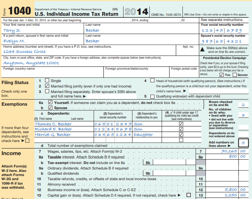Click the Foreign country name field
Image resolution: width=252 pixels, height=199 pixels.
coord(52,72)
